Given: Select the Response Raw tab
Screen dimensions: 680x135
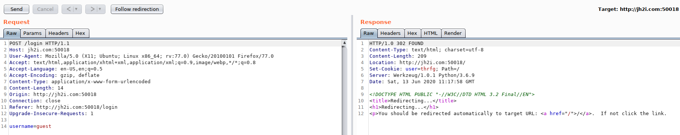Looking at the screenshot, I should pyautogui.click(x=369, y=33).
